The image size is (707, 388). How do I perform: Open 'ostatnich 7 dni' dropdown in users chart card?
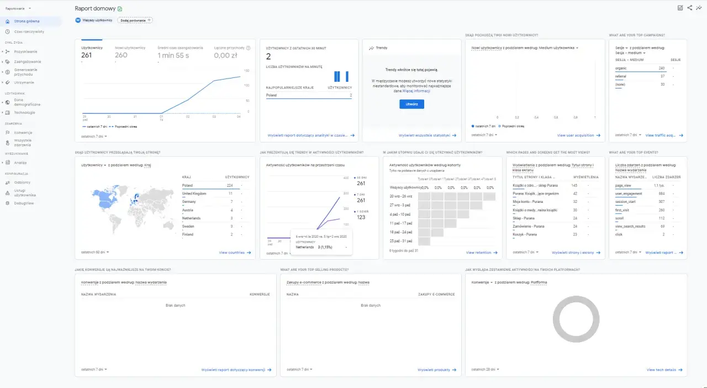[x=94, y=136]
